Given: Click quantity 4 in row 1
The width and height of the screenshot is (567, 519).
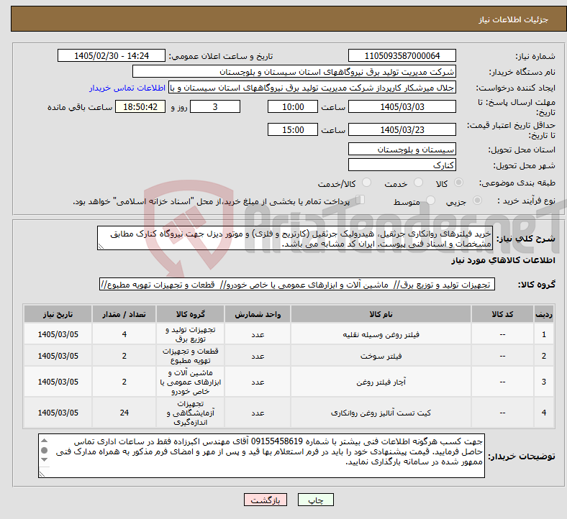Looking at the screenshot, I should [124, 334].
